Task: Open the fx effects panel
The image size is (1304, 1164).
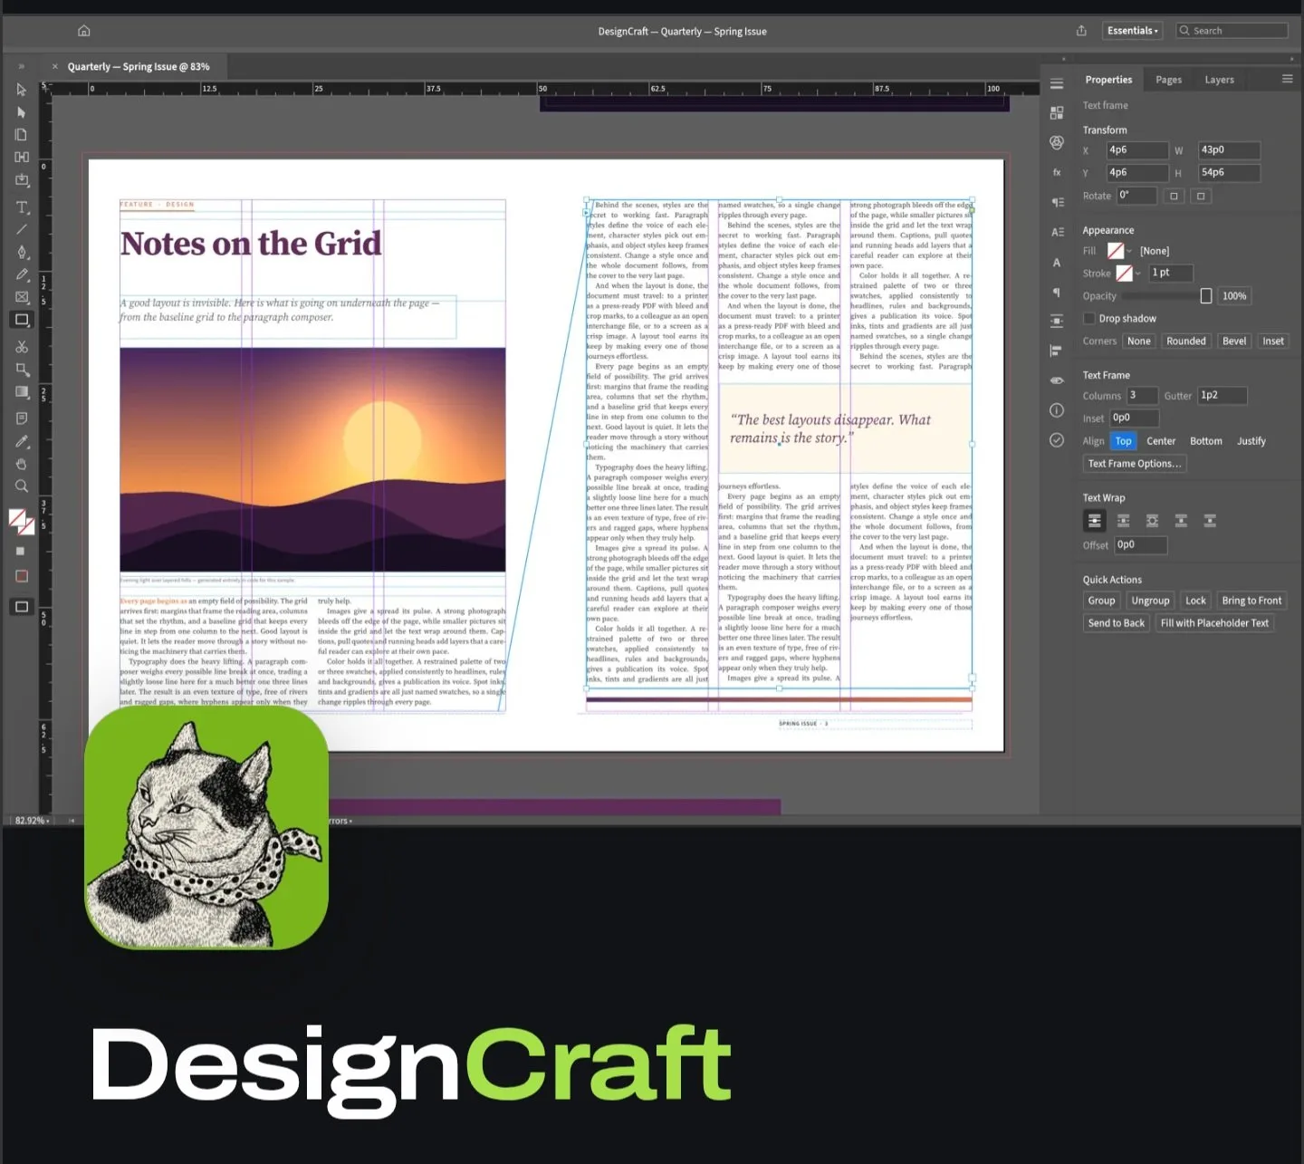Action: coord(1057,172)
